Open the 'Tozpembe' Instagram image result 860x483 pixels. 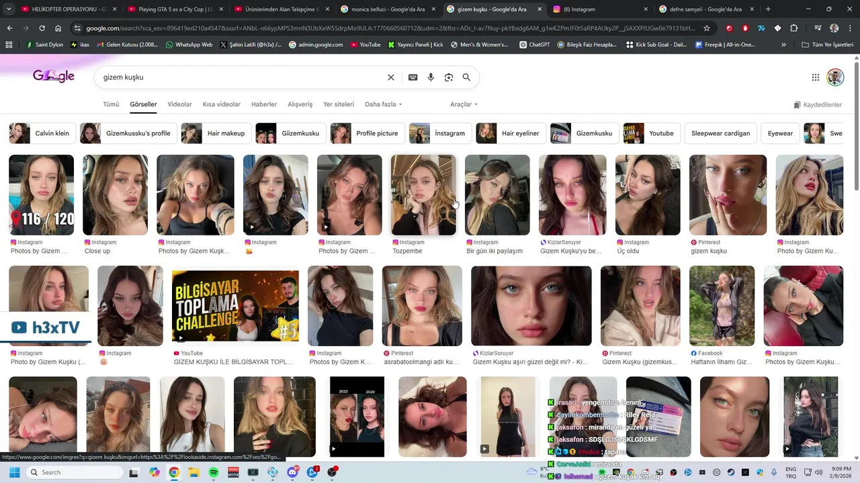point(423,195)
